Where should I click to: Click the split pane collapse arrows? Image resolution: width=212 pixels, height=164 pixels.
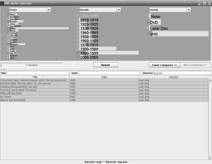click(x=3, y=70)
